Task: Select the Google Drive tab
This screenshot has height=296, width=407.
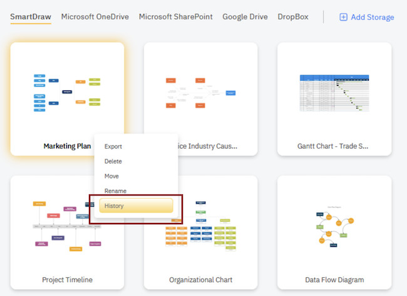Action: (245, 17)
